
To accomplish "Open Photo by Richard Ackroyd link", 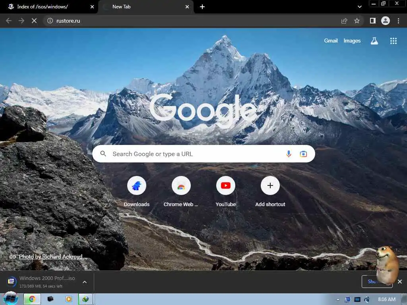I will 50,257.
